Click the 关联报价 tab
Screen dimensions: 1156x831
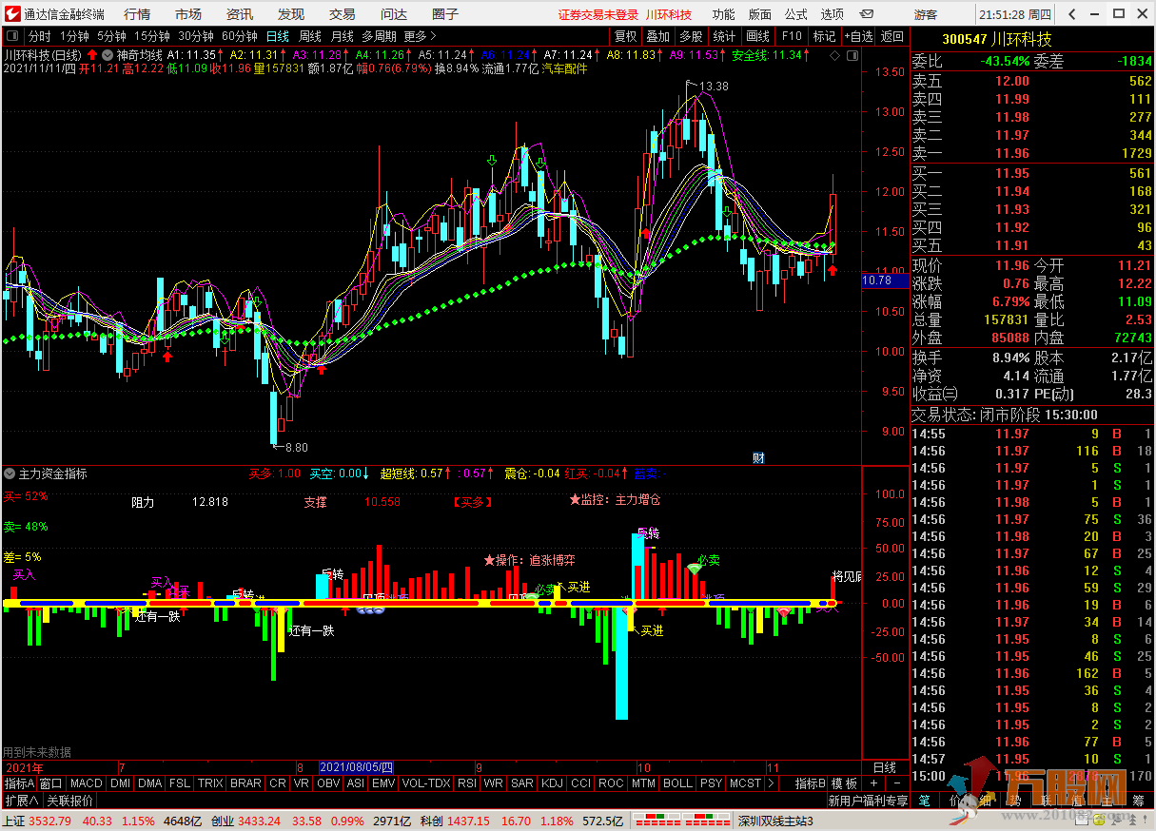tap(70, 801)
